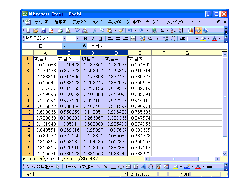
Task: Open the データ (Data) menu
Action: [x=153, y=22]
